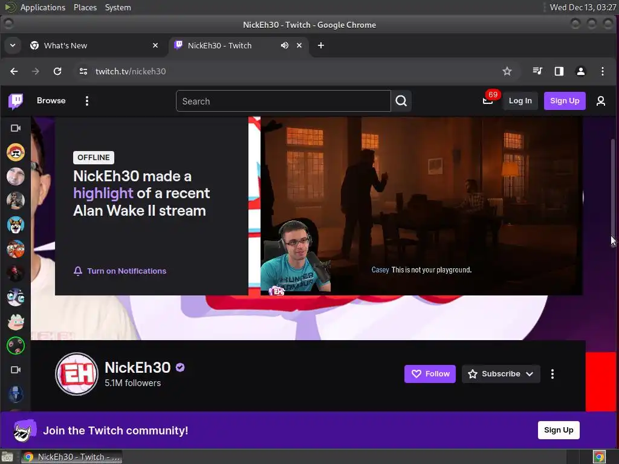Close the What's New tab
This screenshot has height=464, width=619.
[155, 46]
